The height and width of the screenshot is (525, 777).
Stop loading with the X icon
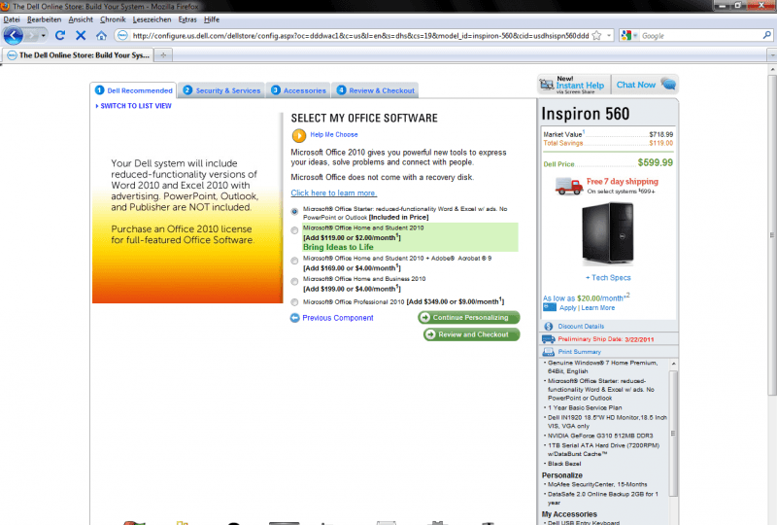coord(81,35)
